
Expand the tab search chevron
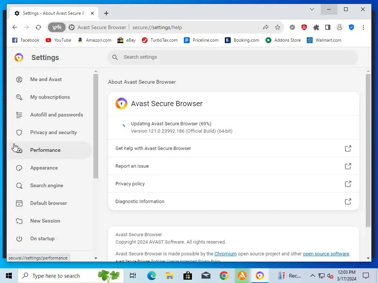coord(312,9)
